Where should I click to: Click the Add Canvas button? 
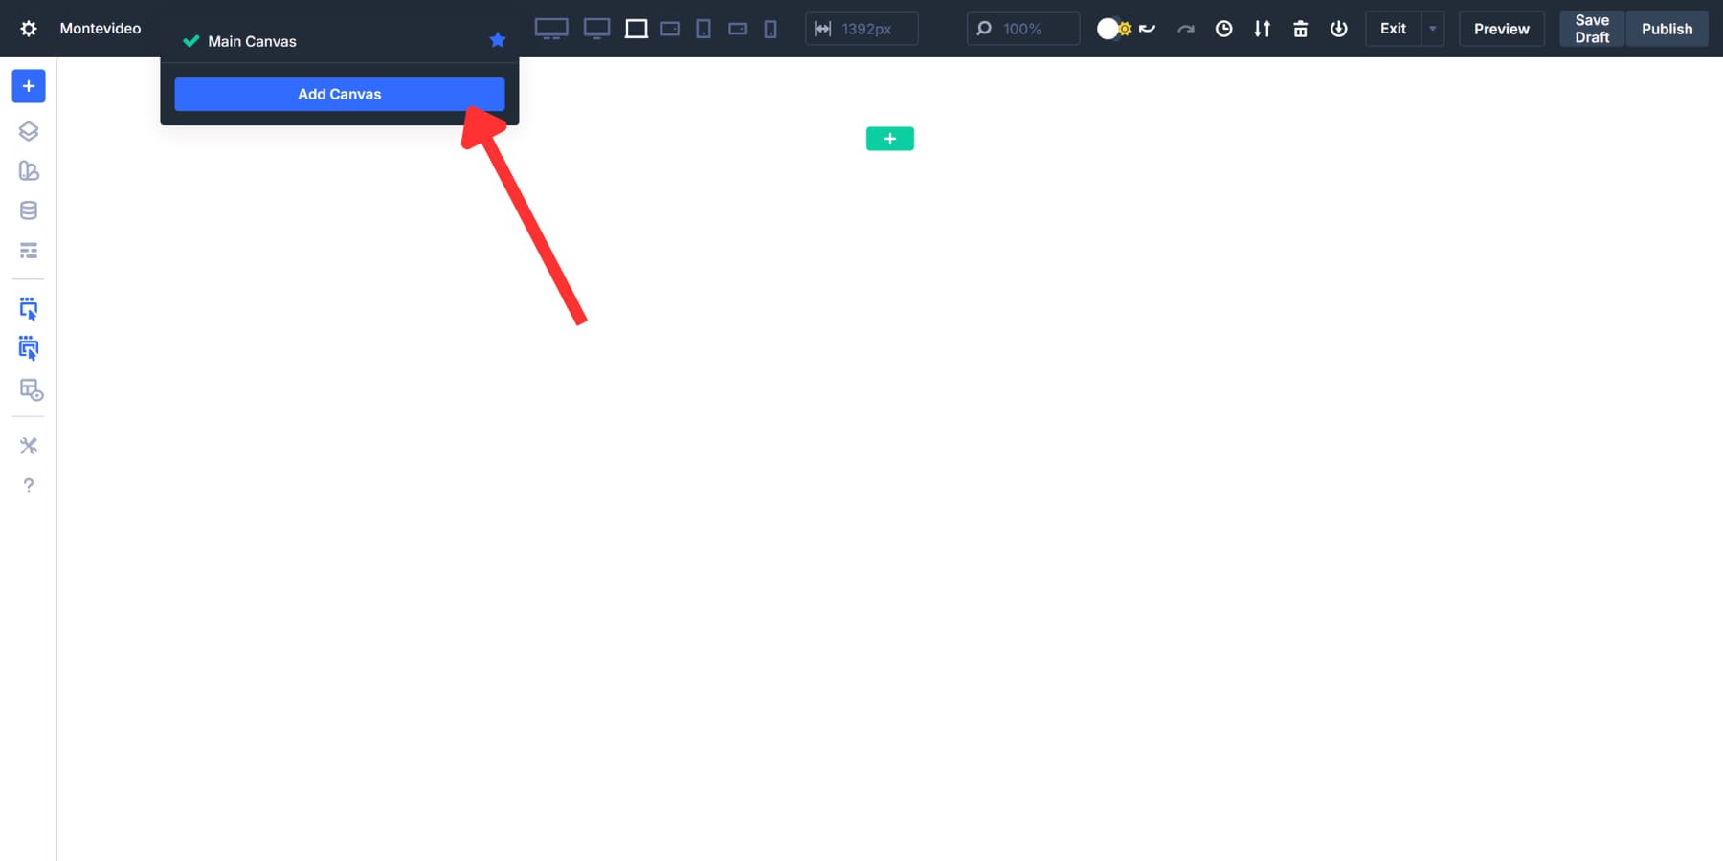[x=339, y=94]
